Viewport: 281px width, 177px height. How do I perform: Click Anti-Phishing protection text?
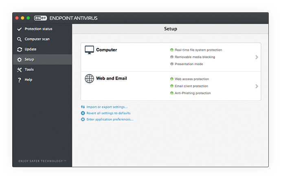193,93
